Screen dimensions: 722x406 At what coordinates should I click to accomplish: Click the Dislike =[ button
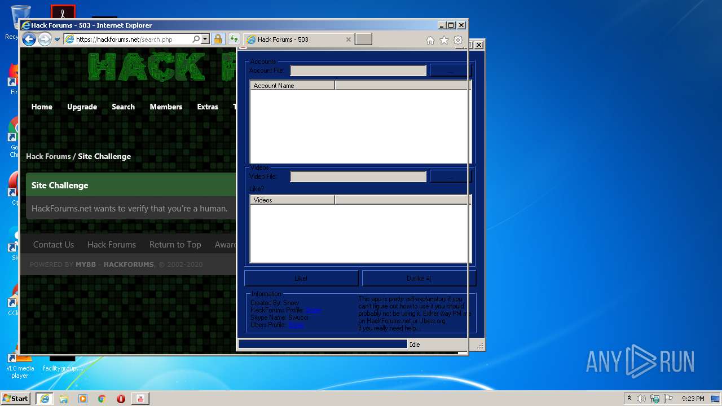pos(419,278)
